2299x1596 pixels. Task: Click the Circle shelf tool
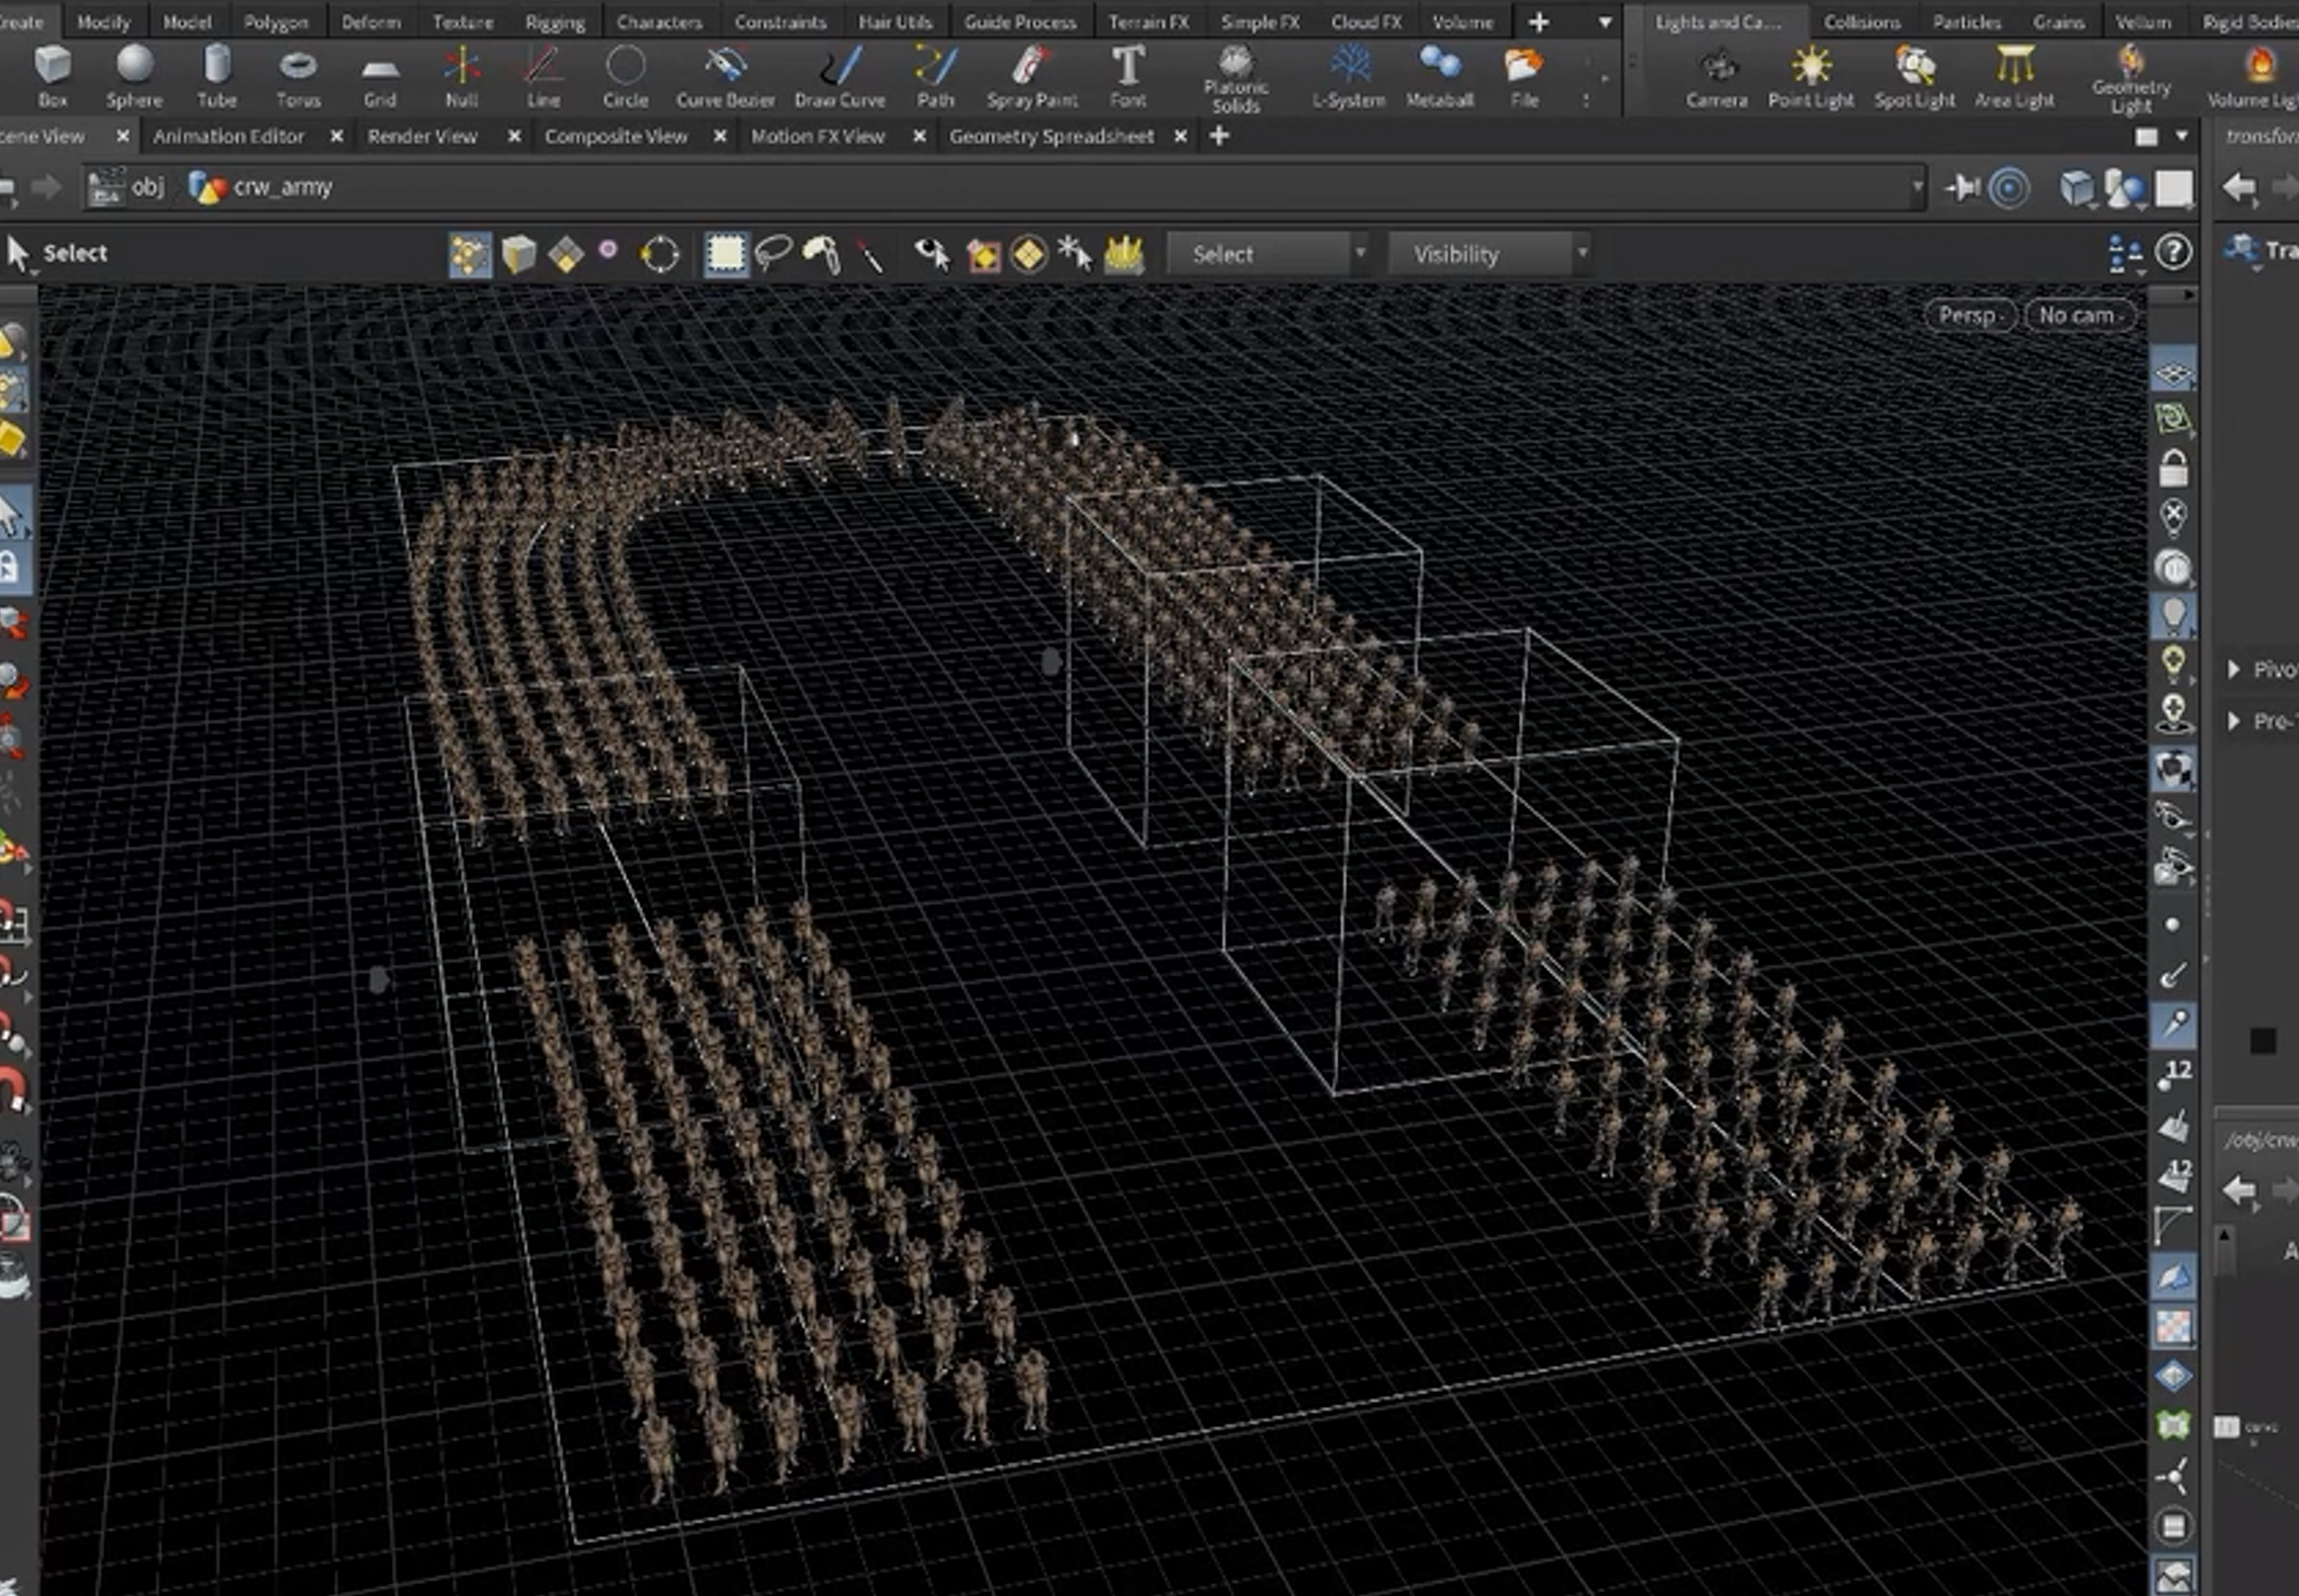coord(625,77)
